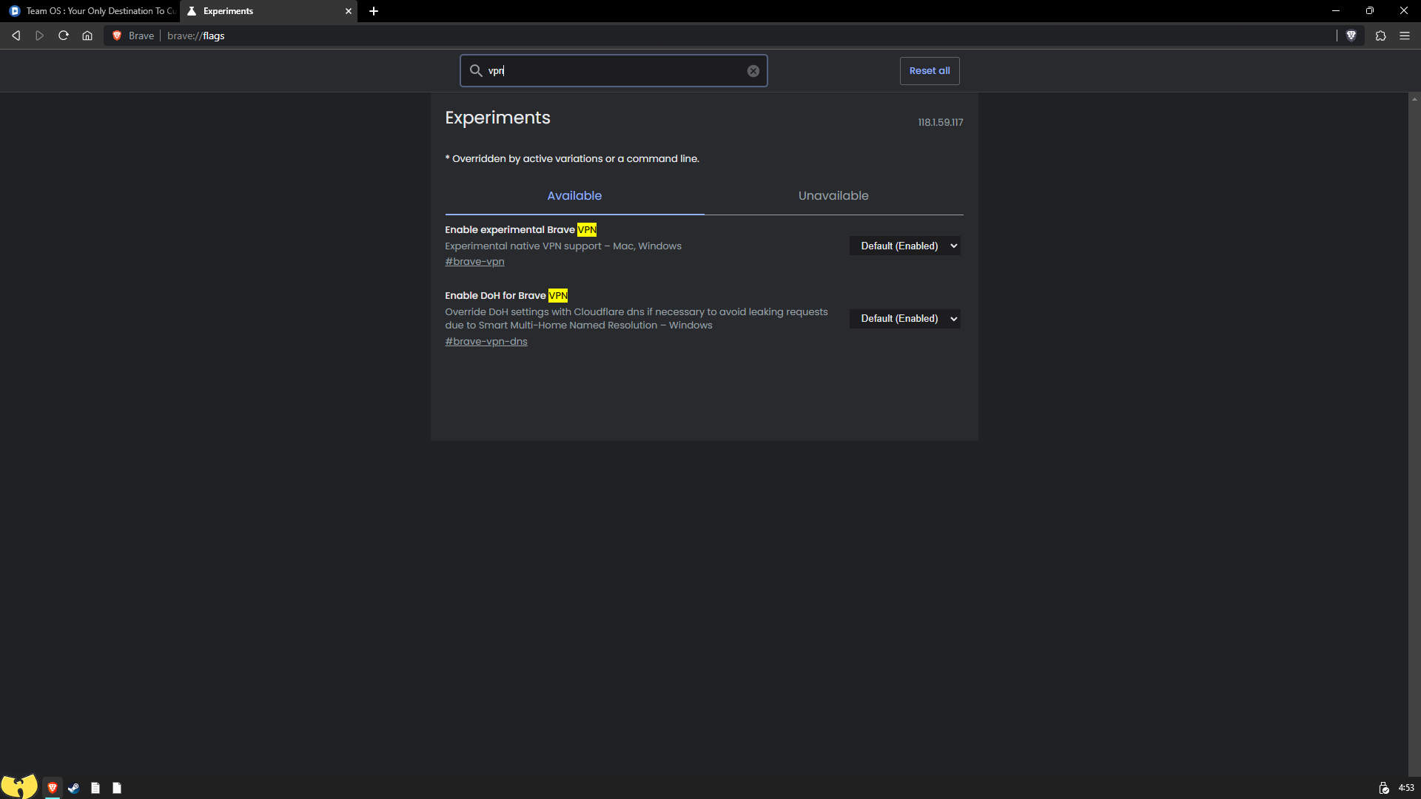Open dropdown for DoH for Brave VPN flag
The width and height of the screenshot is (1421, 799).
(905, 319)
